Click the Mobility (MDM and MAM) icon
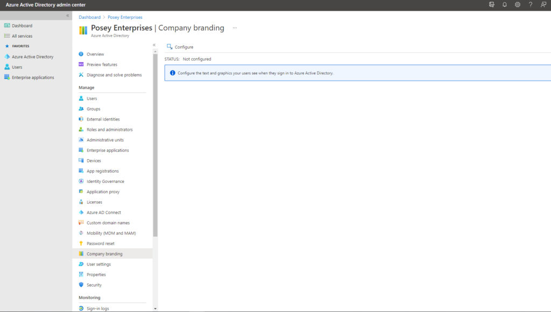Screen dimensions: 551x312 coord(81,233)
